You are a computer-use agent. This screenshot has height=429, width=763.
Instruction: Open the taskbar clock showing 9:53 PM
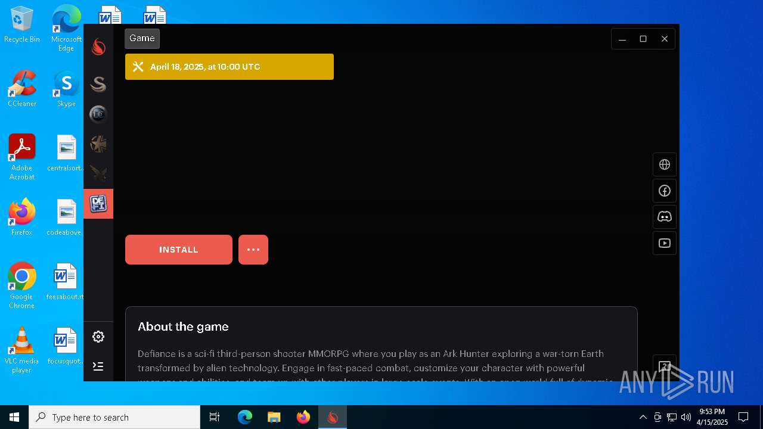(712, 417)
